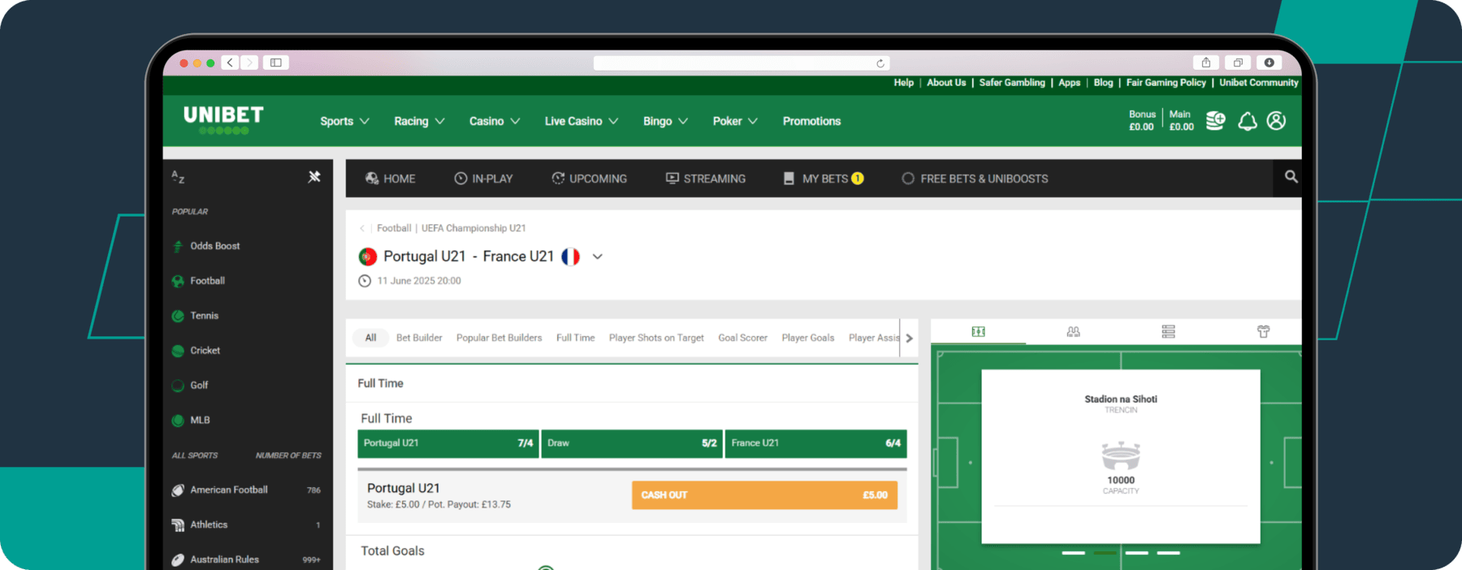Toggle the browser sidebar icon
This screenshot has width=1462, height=570.
[x=276, y=63]
